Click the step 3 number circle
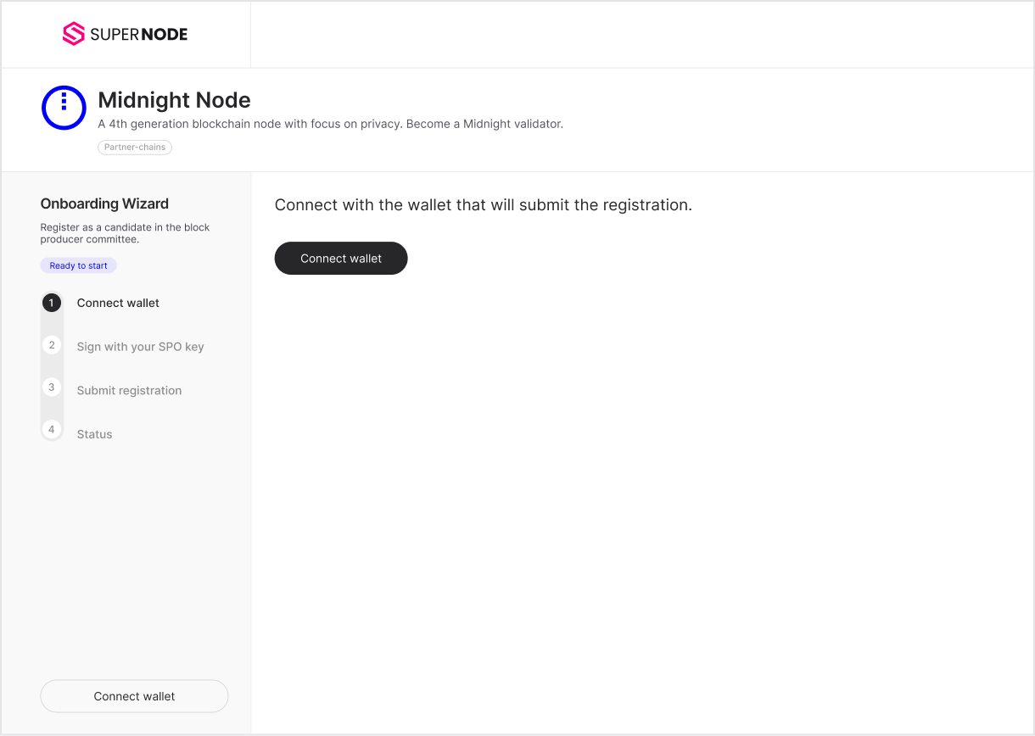This screenshot has height=736, width=1035. (x=52, y=388)
